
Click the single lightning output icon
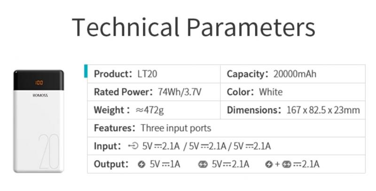141,164
